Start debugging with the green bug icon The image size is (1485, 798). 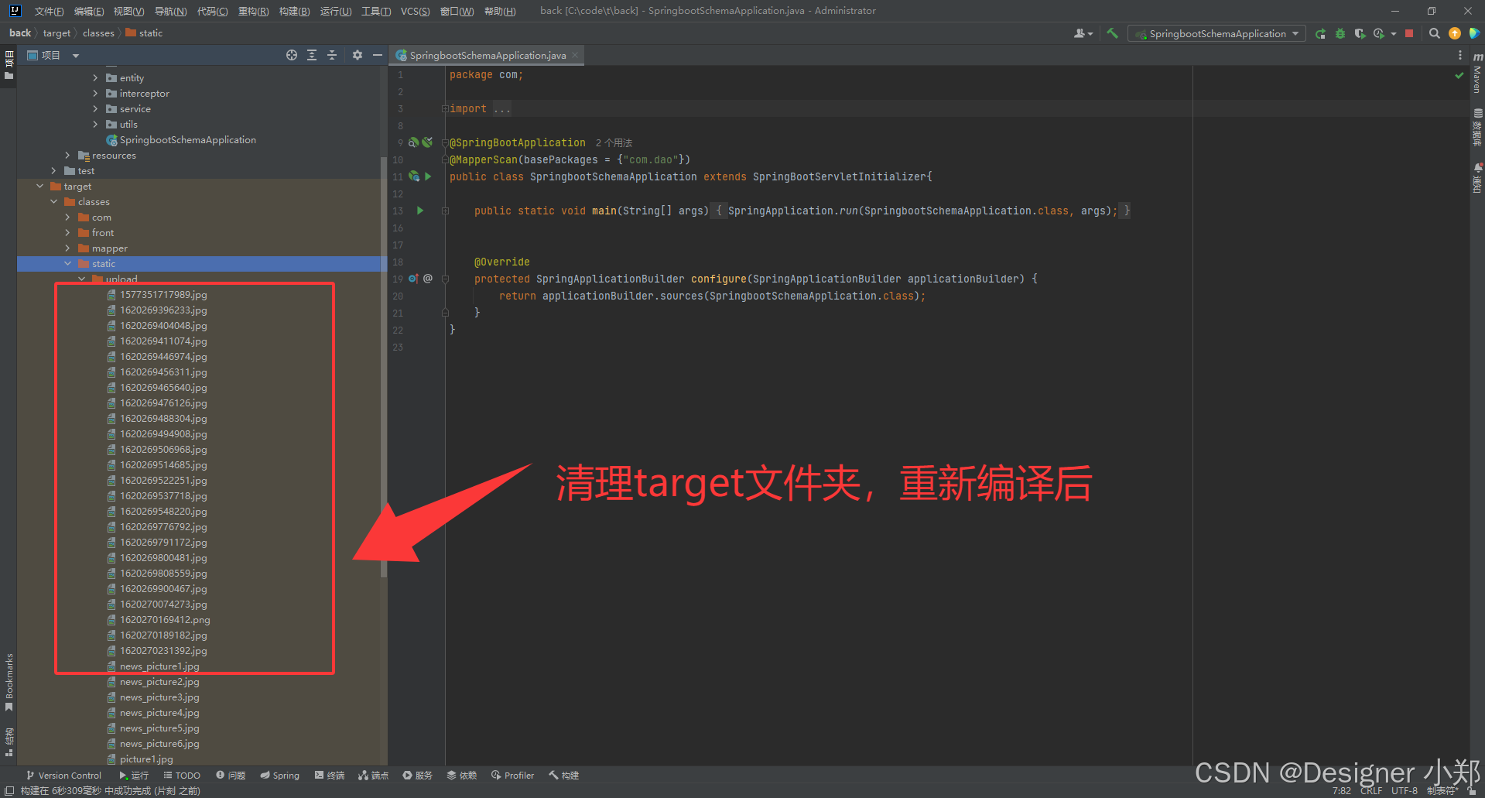pyautogui.click(x=1340, y=33)
